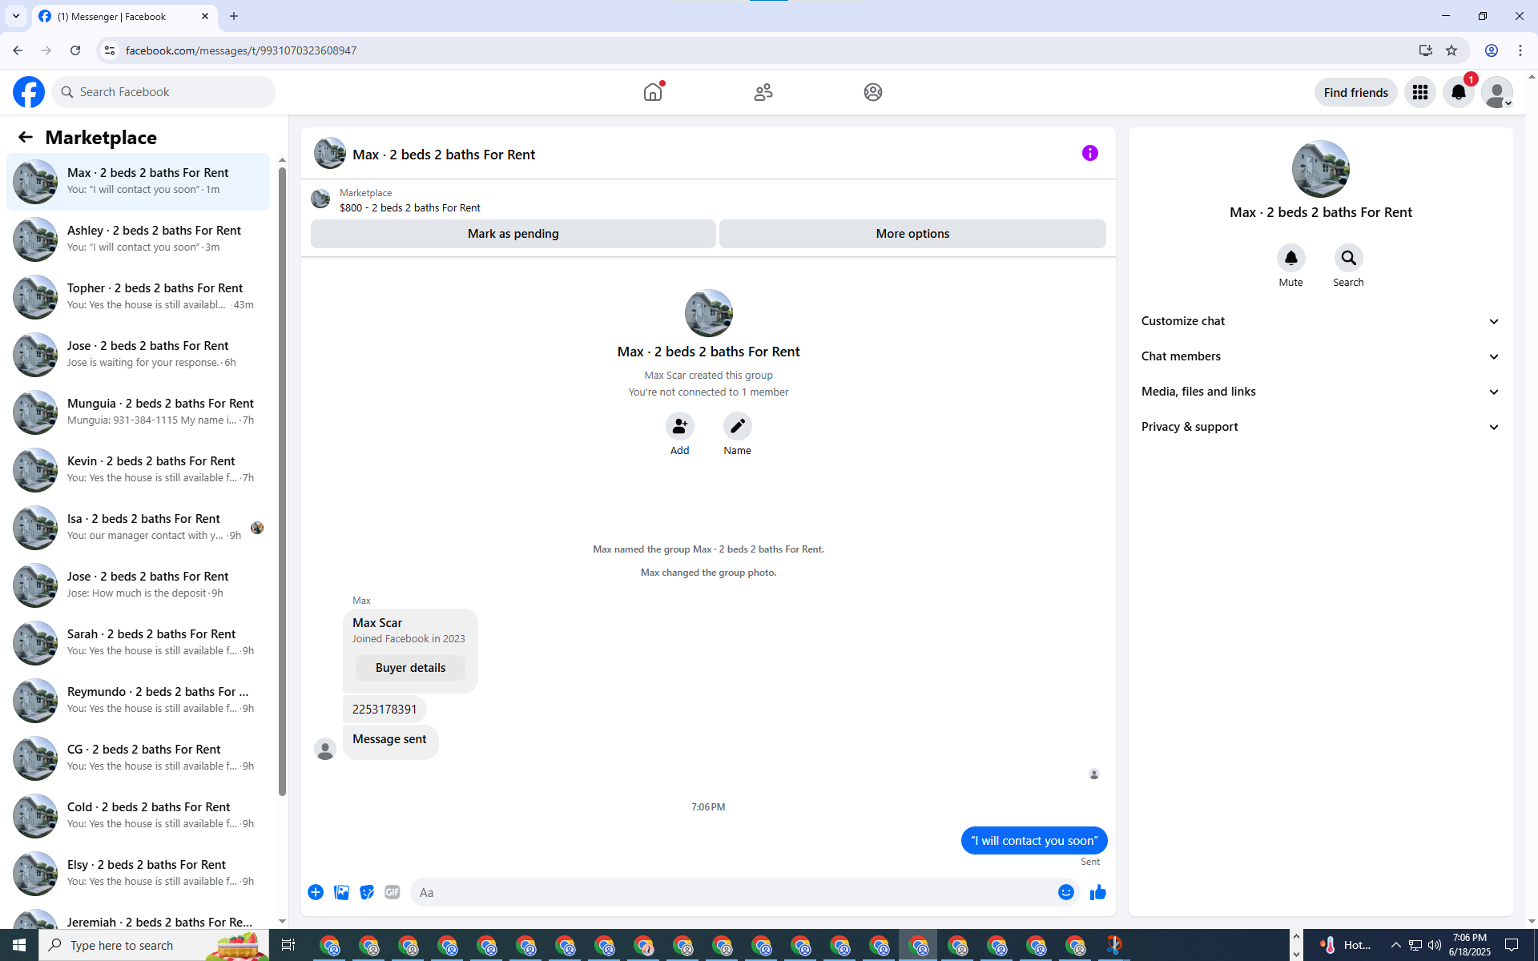Send a thumbs up like

coord(1098,892)
